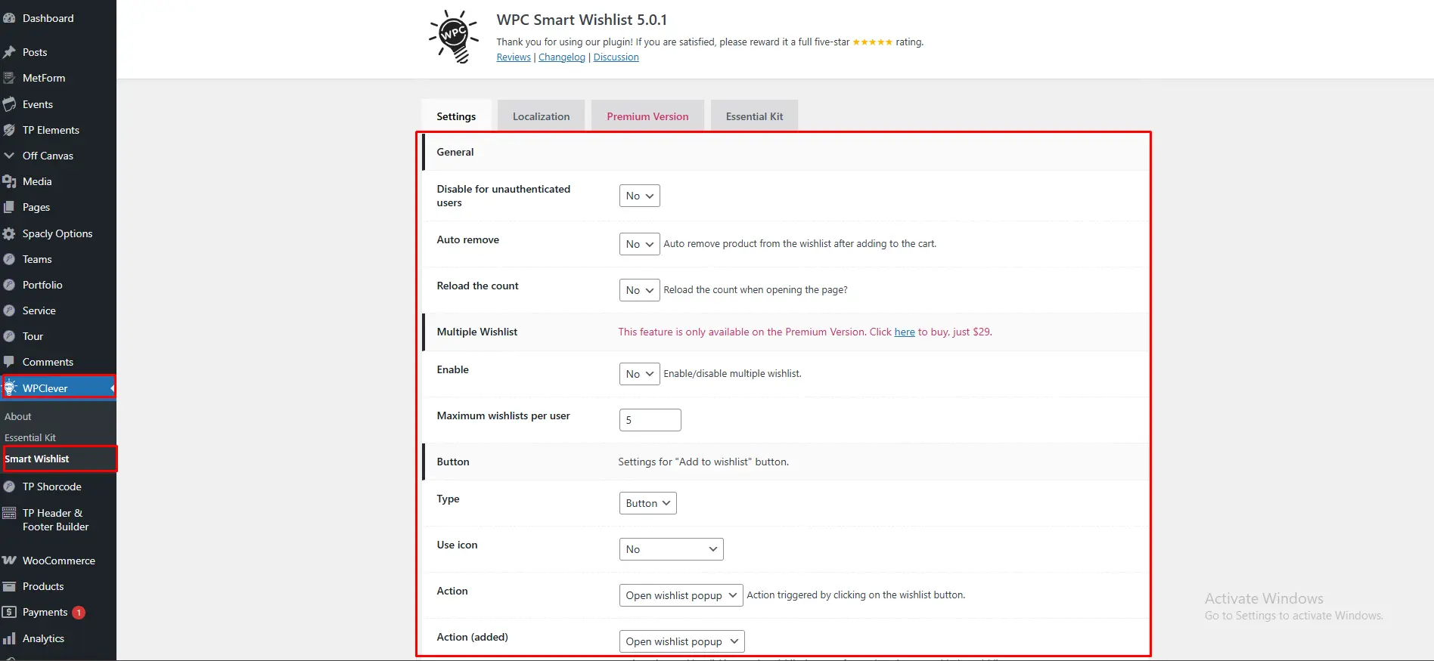Click the Portfolio sidebar icon
This screenshot has height=661, width=1434.
[x=9, y=285]
